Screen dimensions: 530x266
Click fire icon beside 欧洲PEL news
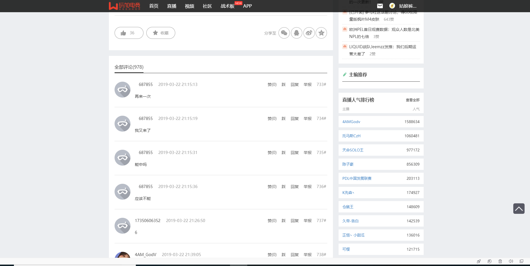point(345,29)
